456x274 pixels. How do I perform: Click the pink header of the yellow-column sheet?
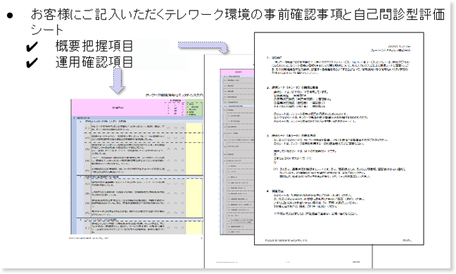tap(118, 108)
